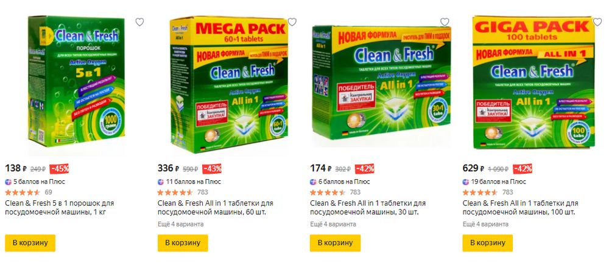
Task: Toggle wishlist heart on 30 шт. tablets product
Action: [x=445, y=22]
